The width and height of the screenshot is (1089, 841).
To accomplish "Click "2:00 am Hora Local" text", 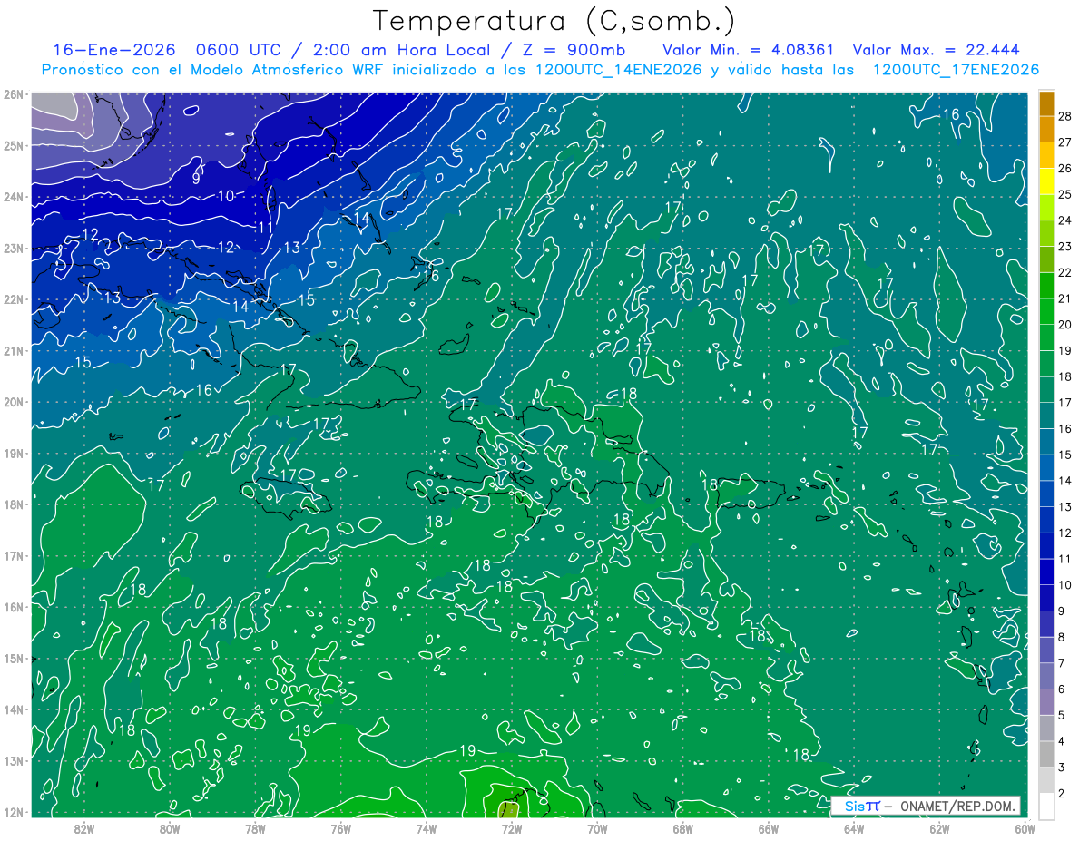I will tap(402, 50).
